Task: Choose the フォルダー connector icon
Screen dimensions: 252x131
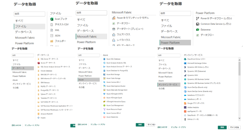Action: pos(52,41)
